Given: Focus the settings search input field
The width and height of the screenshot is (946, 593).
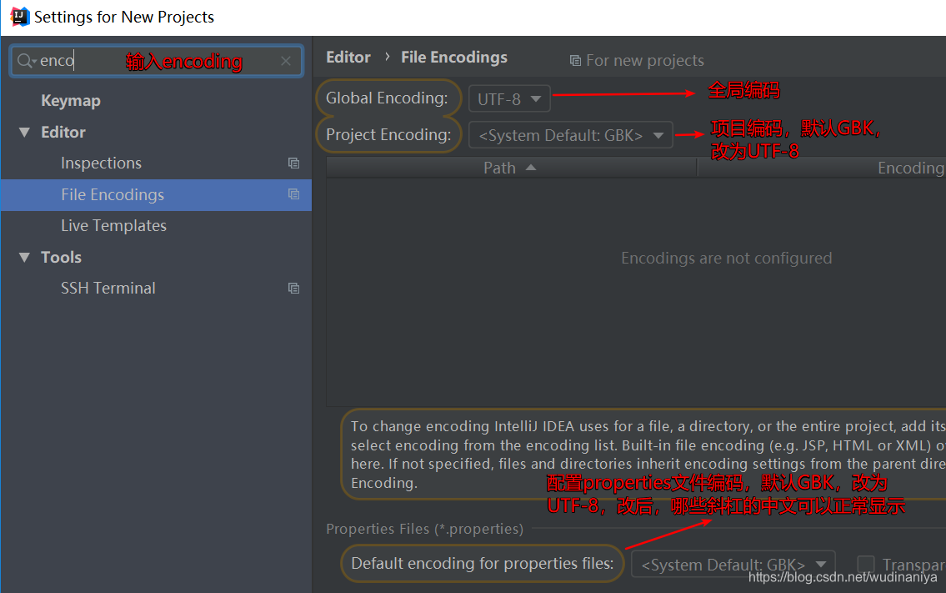Looking at the screenshot, I should pos(157,61).
